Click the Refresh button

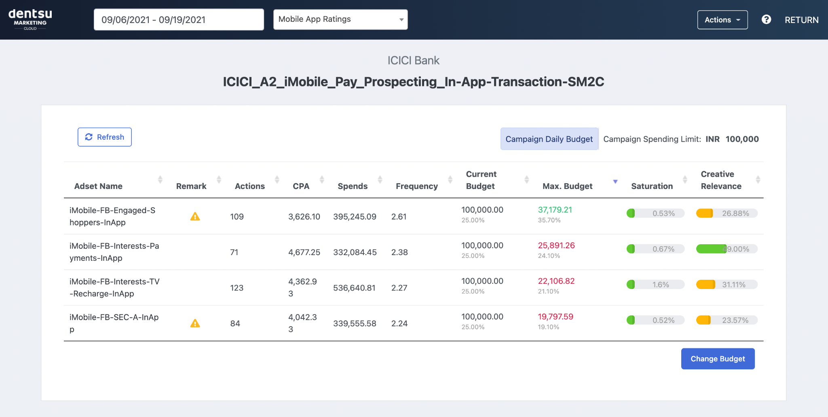105,137
